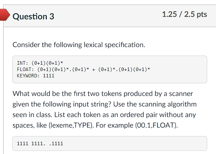216x154 pixels.
Task: Click the red flag marker beside Question 3
Action: pos(5,15)
